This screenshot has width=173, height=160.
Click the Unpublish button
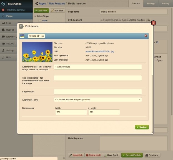click(x=76, y=155)
